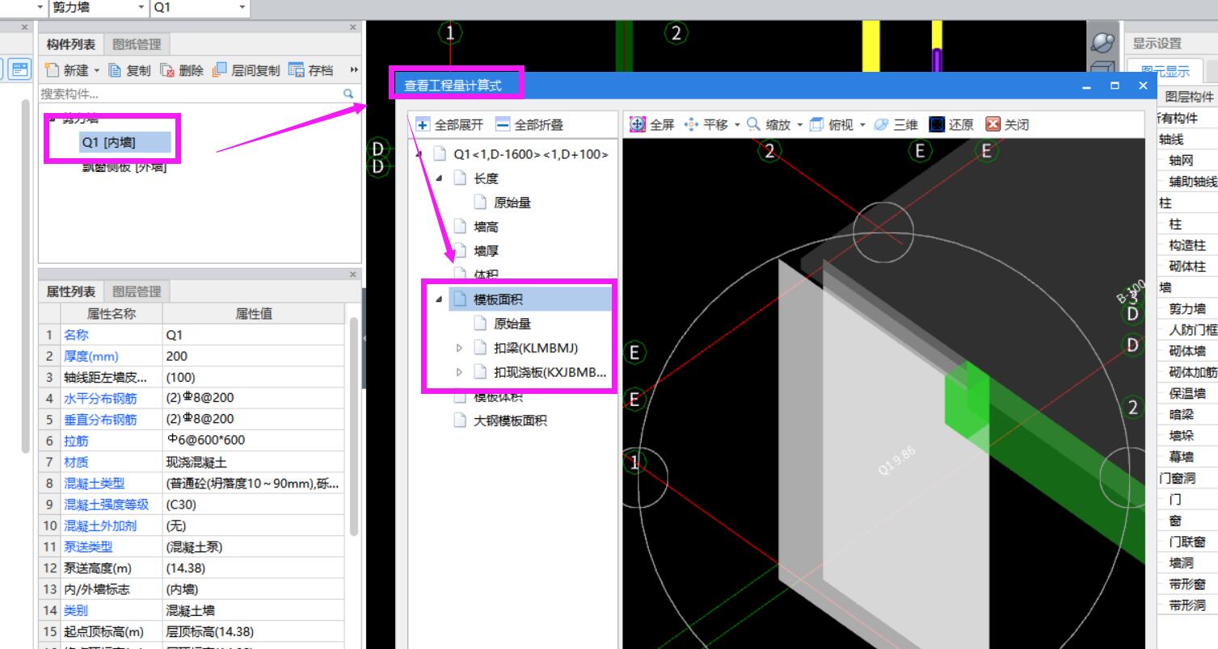
Task: Click the 水平分布钢筋 property value
Action: 254,398
